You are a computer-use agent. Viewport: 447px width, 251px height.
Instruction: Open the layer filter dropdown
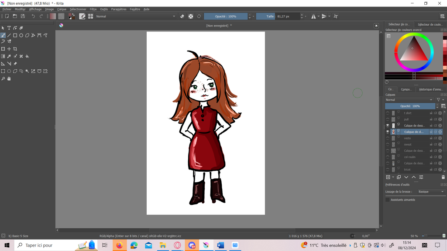point(440,100)
